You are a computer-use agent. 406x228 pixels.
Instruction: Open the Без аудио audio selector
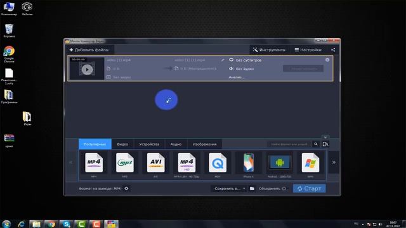[241, 69]
